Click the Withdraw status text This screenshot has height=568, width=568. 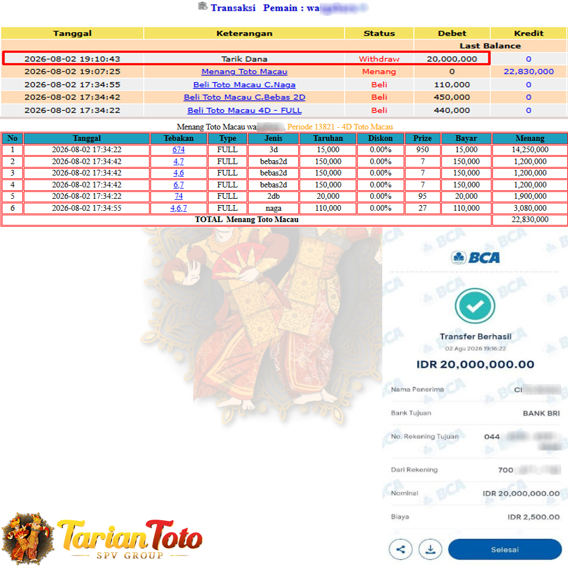pyautogui.click(x=379, y=59)
